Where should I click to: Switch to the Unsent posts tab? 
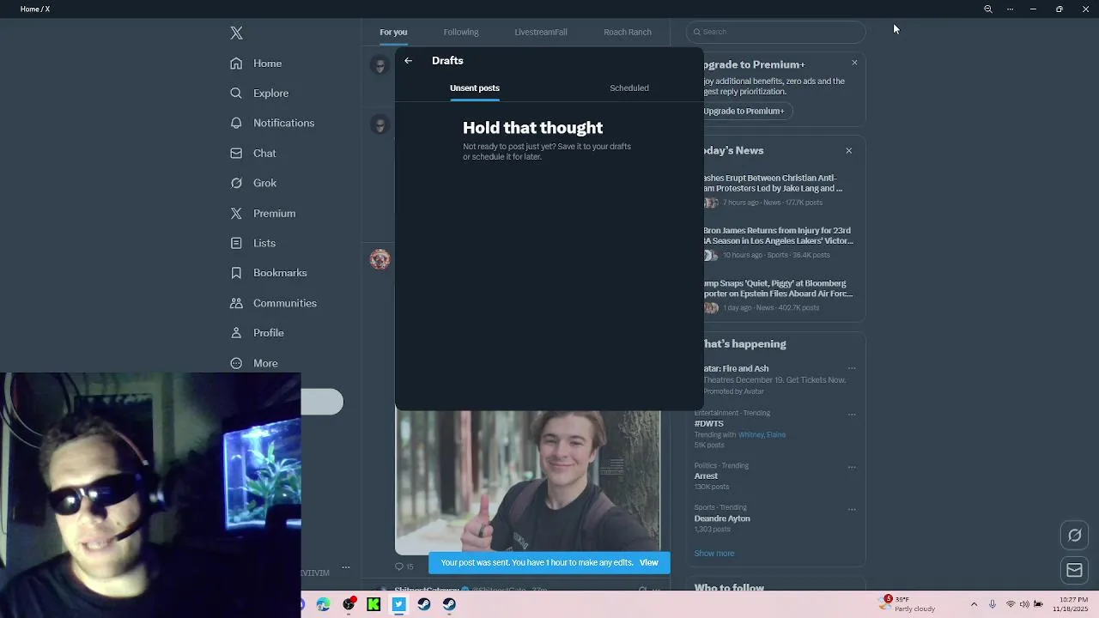[475, 88]
